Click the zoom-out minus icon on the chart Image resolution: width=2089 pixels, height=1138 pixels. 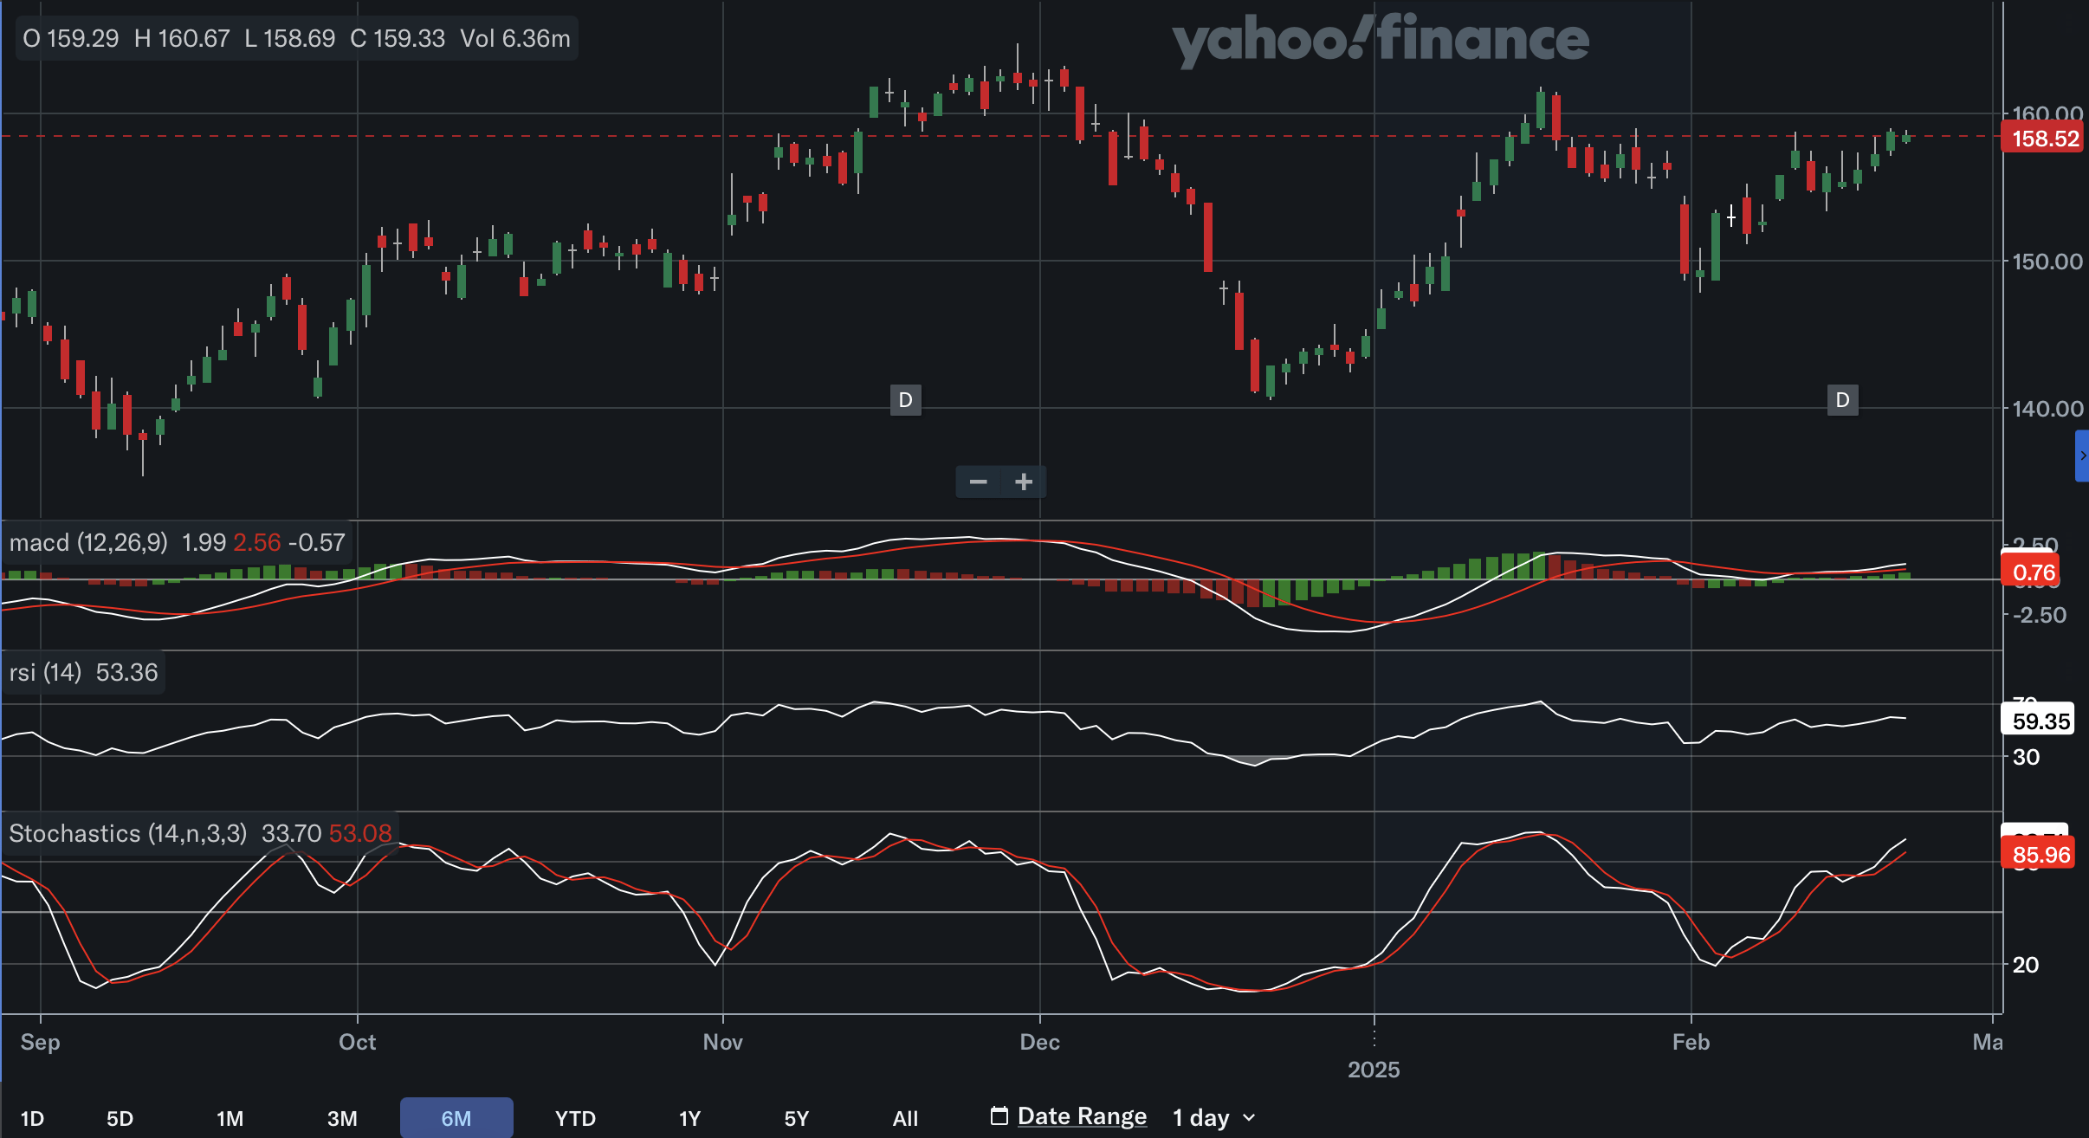coord(978,482)
